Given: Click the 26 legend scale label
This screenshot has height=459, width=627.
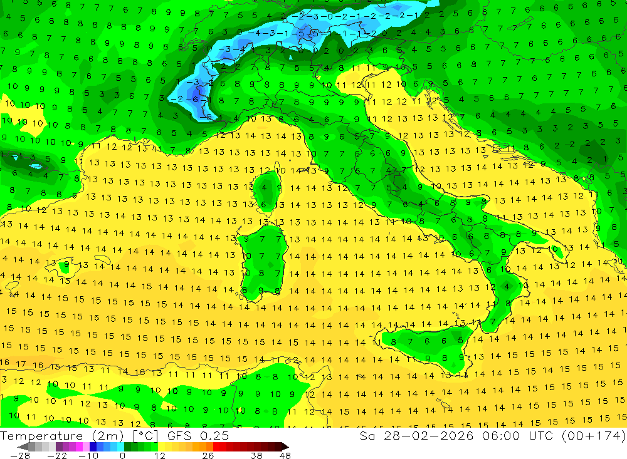Looking at the screenshot, I should coord(208,455).
